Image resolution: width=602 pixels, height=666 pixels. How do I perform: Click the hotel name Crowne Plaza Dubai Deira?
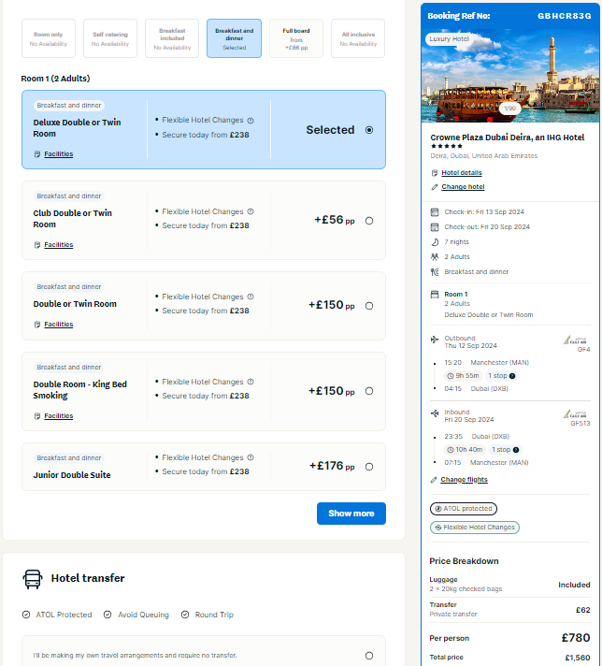click(508, 138)
